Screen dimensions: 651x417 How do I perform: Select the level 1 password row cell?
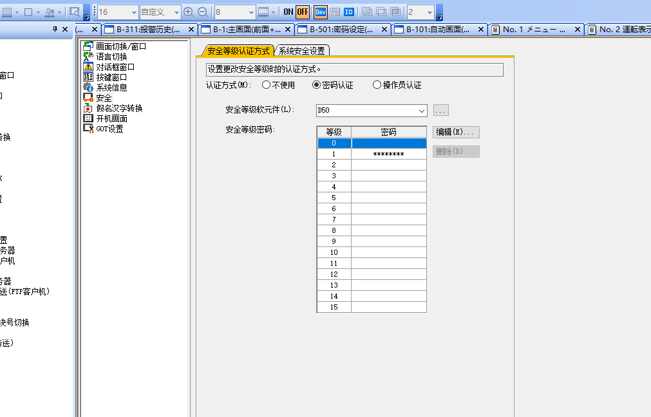(388, 154)
